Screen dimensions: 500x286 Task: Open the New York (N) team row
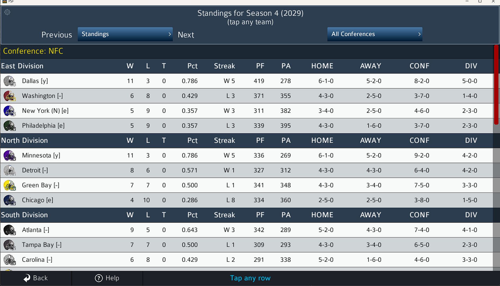(x=247, y=111)
